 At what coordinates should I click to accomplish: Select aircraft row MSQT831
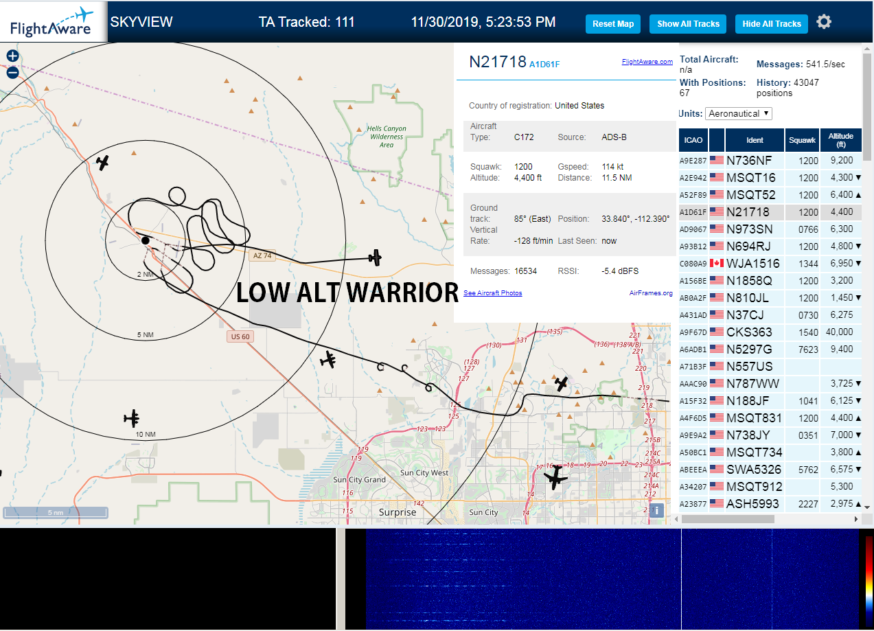click(x=770, y=417)
